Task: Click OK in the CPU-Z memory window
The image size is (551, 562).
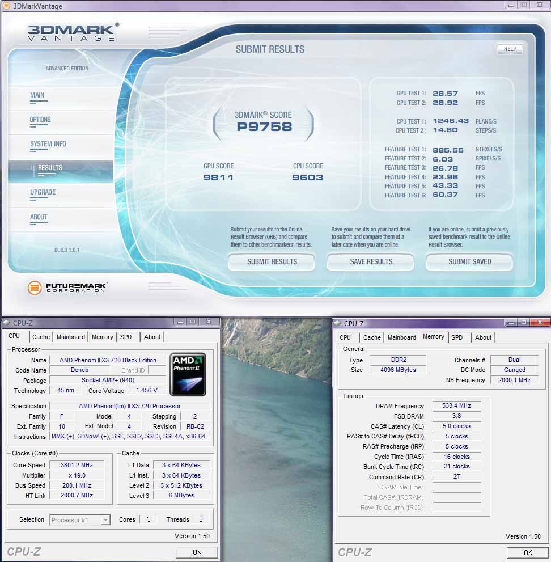Action: 528,553
